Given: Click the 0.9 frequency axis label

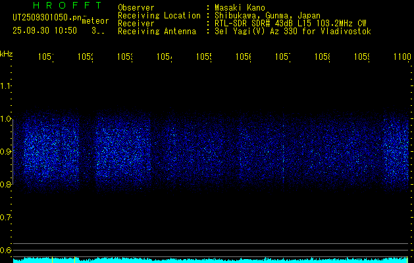Looking at the screenshot, I should click(x=5, y=151).
